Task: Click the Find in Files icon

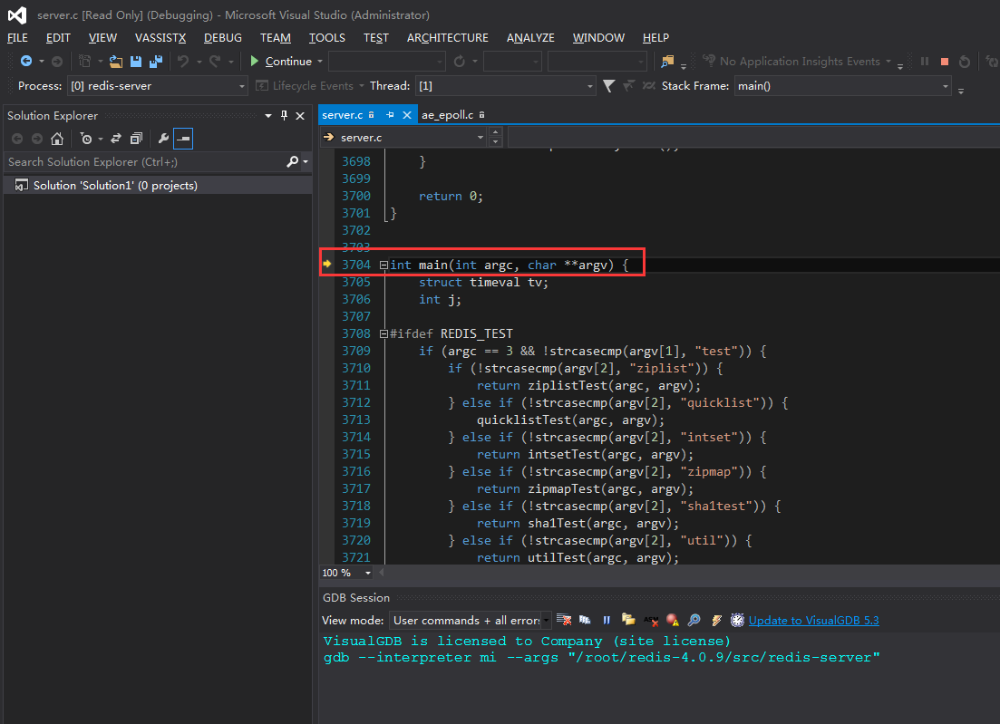Action: coord(667,62)
